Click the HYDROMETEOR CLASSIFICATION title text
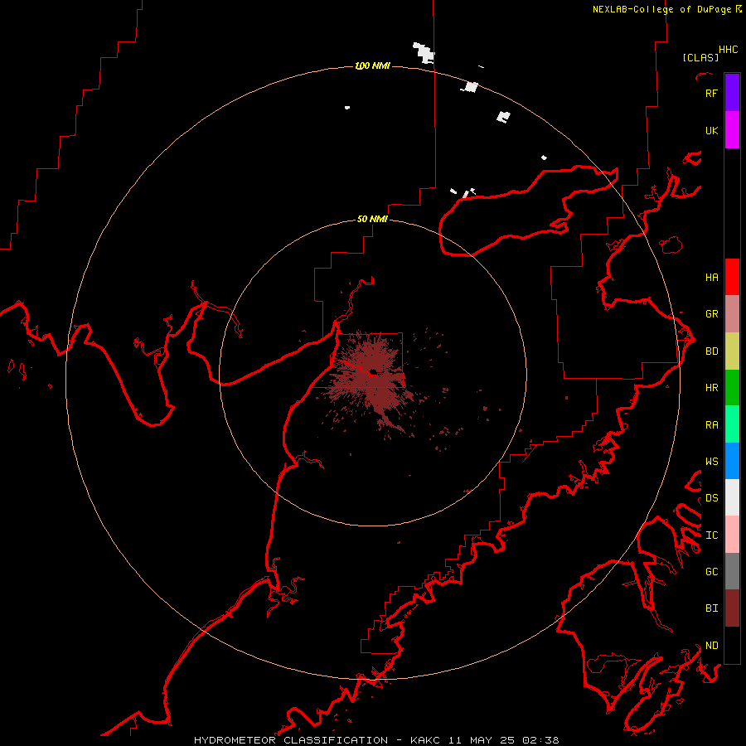 pyautogui.click(x=291, y=740)
